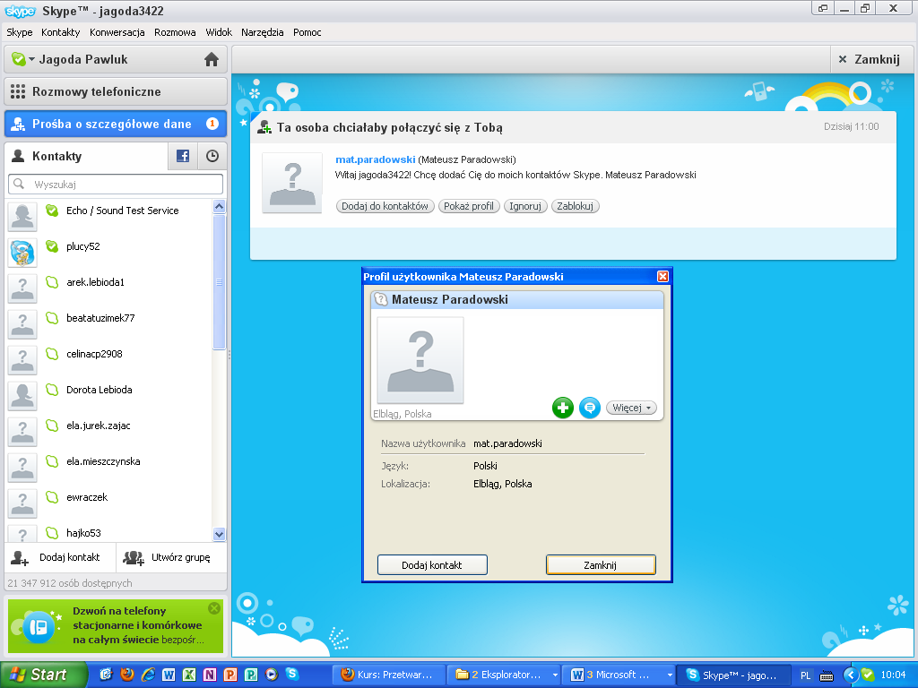Open the Pomoc menu
The height and width of the screenshot is (688, 918).
(x=307, y=32)
